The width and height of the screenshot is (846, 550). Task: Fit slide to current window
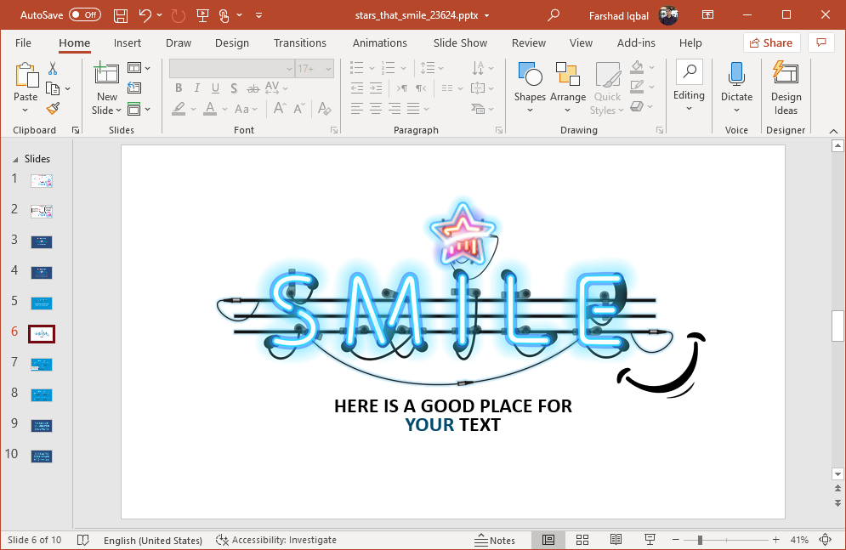coord(824,540)
